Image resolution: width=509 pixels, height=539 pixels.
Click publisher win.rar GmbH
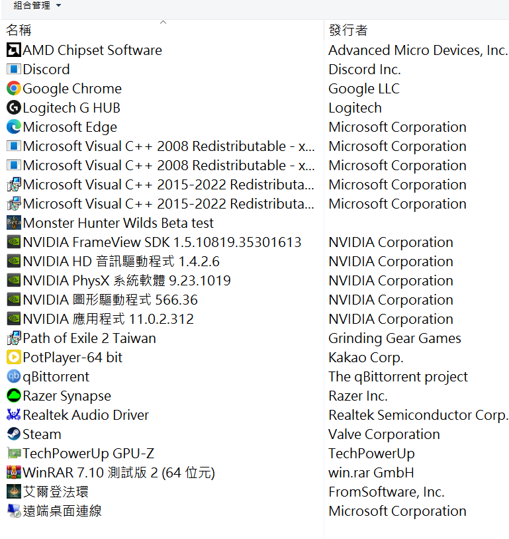click(x=371, y=473)
